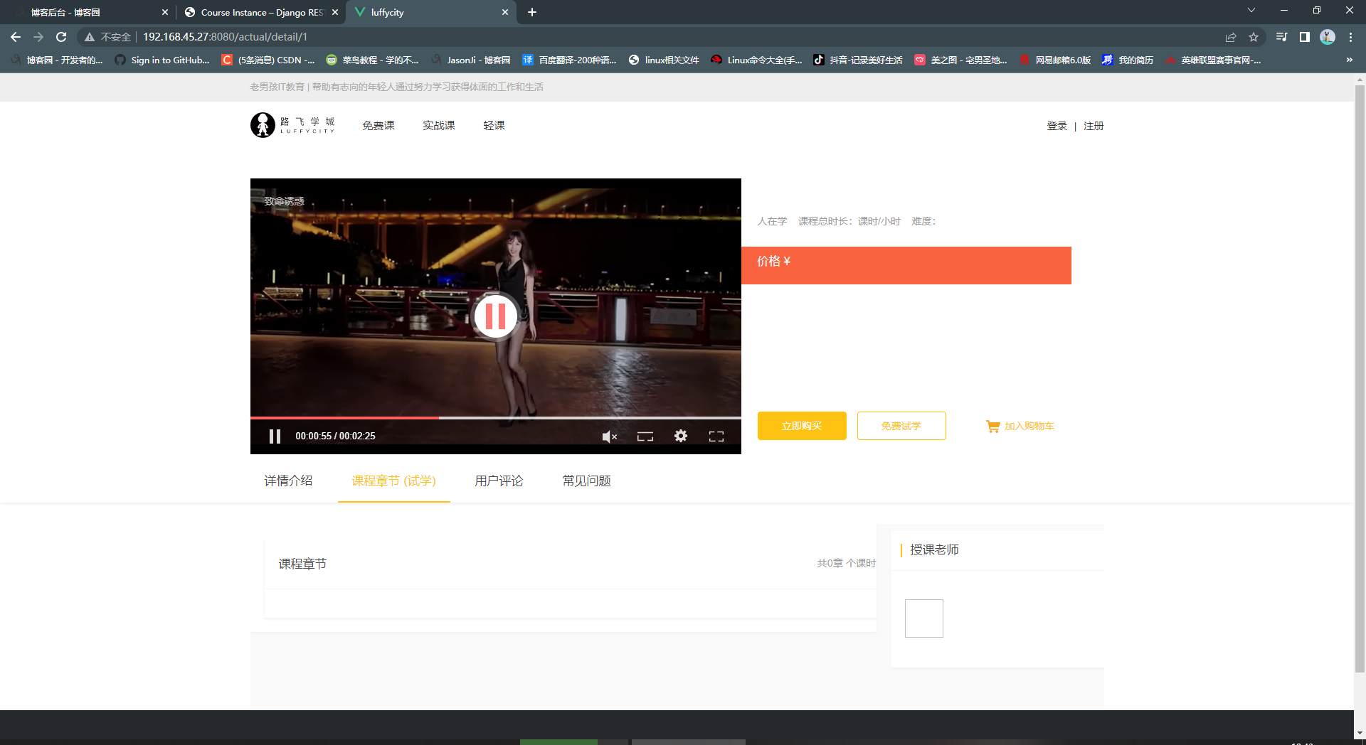This screenshot has width=1366, height=745.
Task: Switch to the 常见问题 tab
Action: 586,481
